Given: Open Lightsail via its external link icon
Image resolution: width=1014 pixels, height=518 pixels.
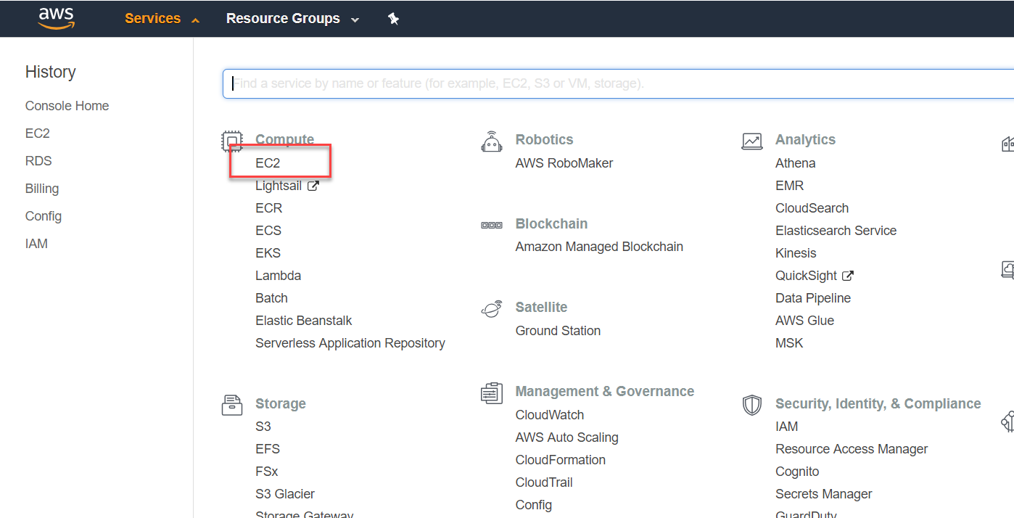Looking at the screenshot, I should 313,185.
